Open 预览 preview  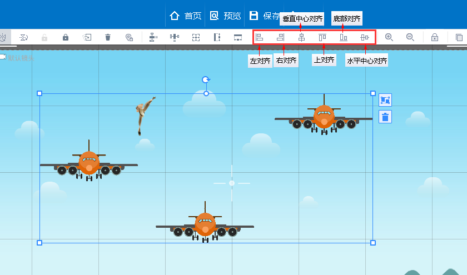[226, 16]
